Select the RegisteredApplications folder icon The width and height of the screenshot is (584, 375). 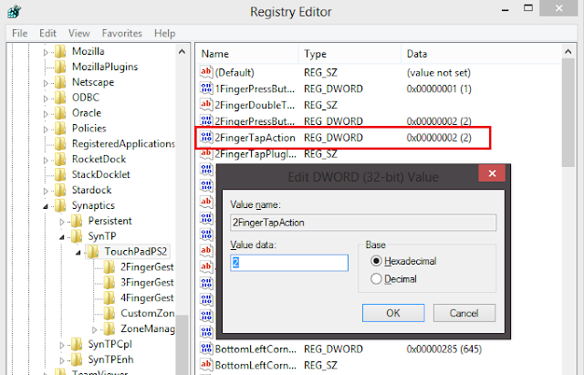[x=60, y=144]
